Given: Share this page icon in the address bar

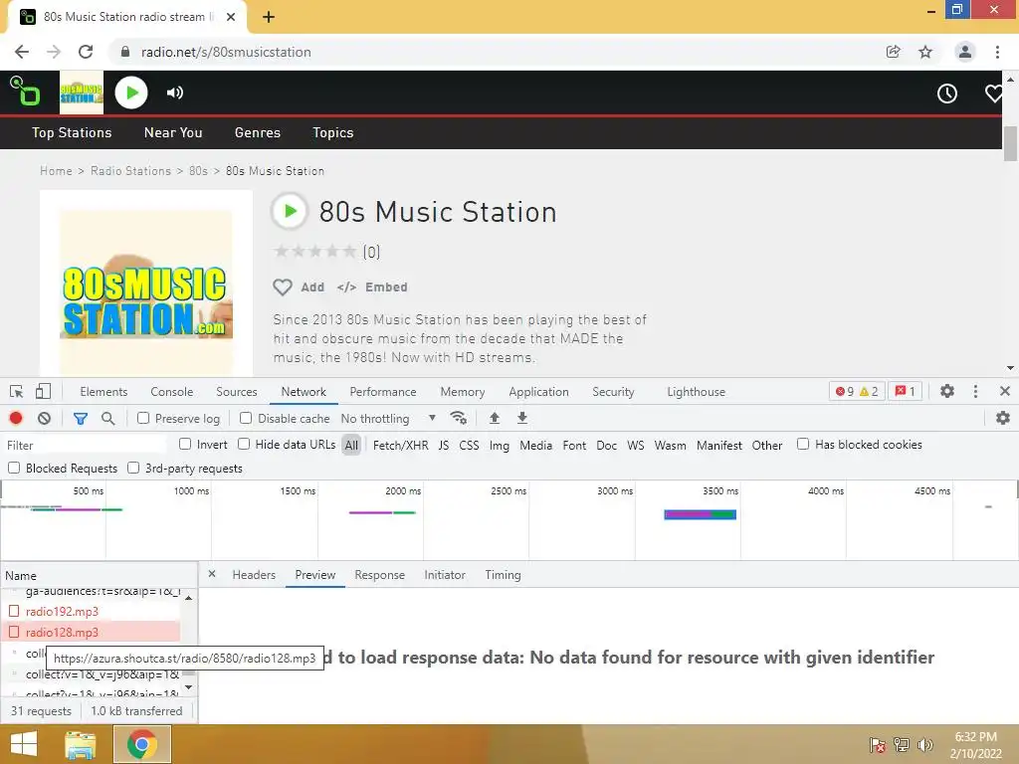Looking at the screenshot, I should coord(894,52).
